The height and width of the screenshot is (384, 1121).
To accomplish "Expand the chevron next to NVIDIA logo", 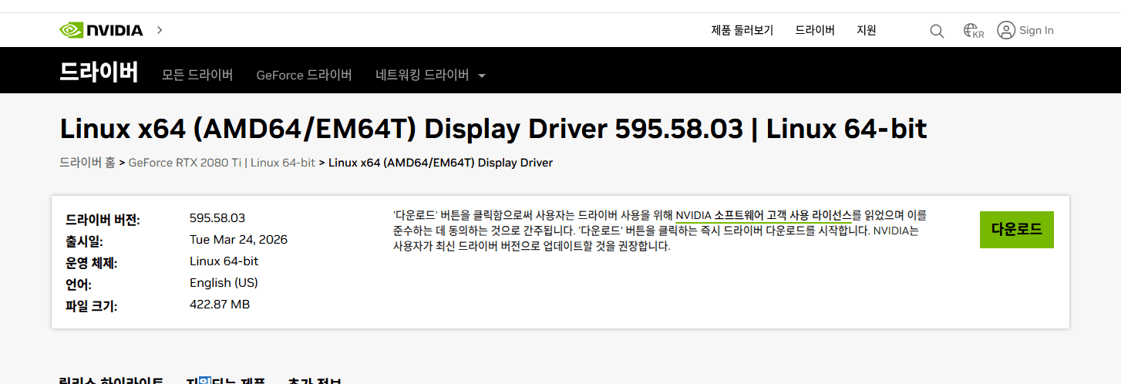I will click(160, 30).
